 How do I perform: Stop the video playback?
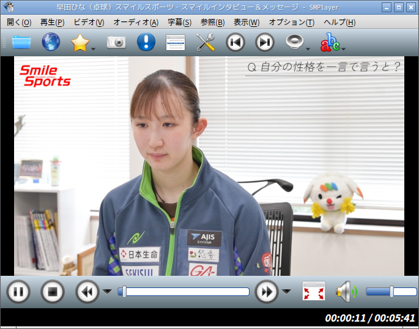pos(53,292)
